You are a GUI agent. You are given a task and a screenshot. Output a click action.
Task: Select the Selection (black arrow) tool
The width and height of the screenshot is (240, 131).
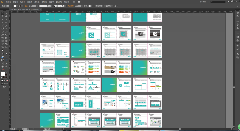[x=3, y=13]
